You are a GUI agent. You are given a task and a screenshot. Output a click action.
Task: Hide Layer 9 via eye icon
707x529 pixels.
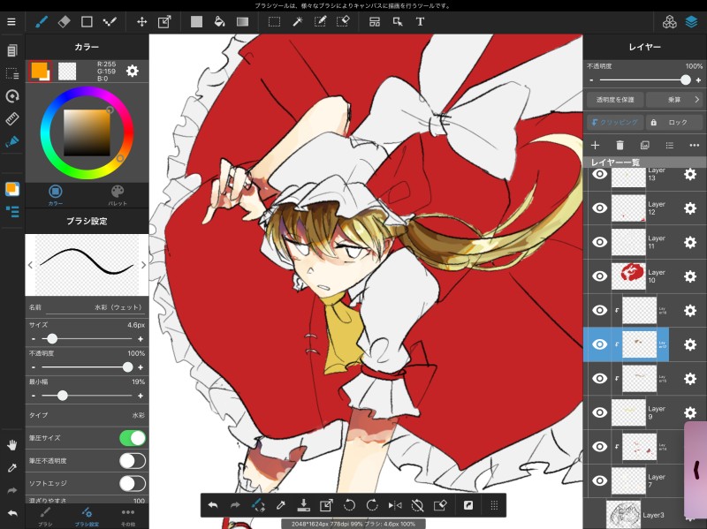[x=599, y=412]
